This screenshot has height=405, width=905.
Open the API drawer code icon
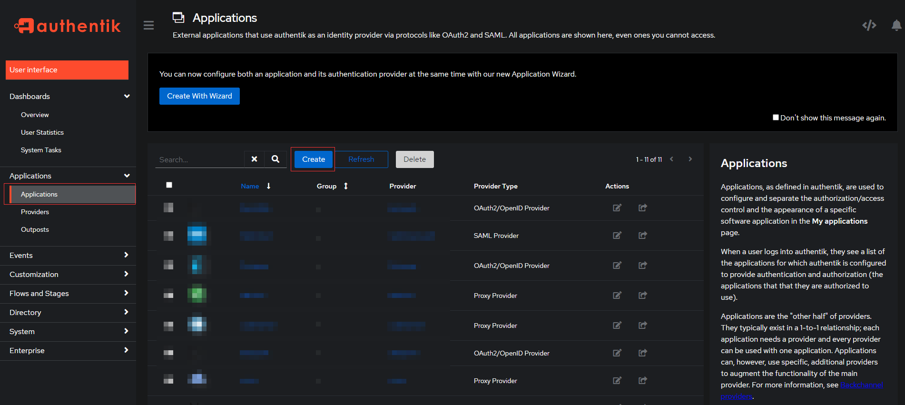[x=869, y=25]
